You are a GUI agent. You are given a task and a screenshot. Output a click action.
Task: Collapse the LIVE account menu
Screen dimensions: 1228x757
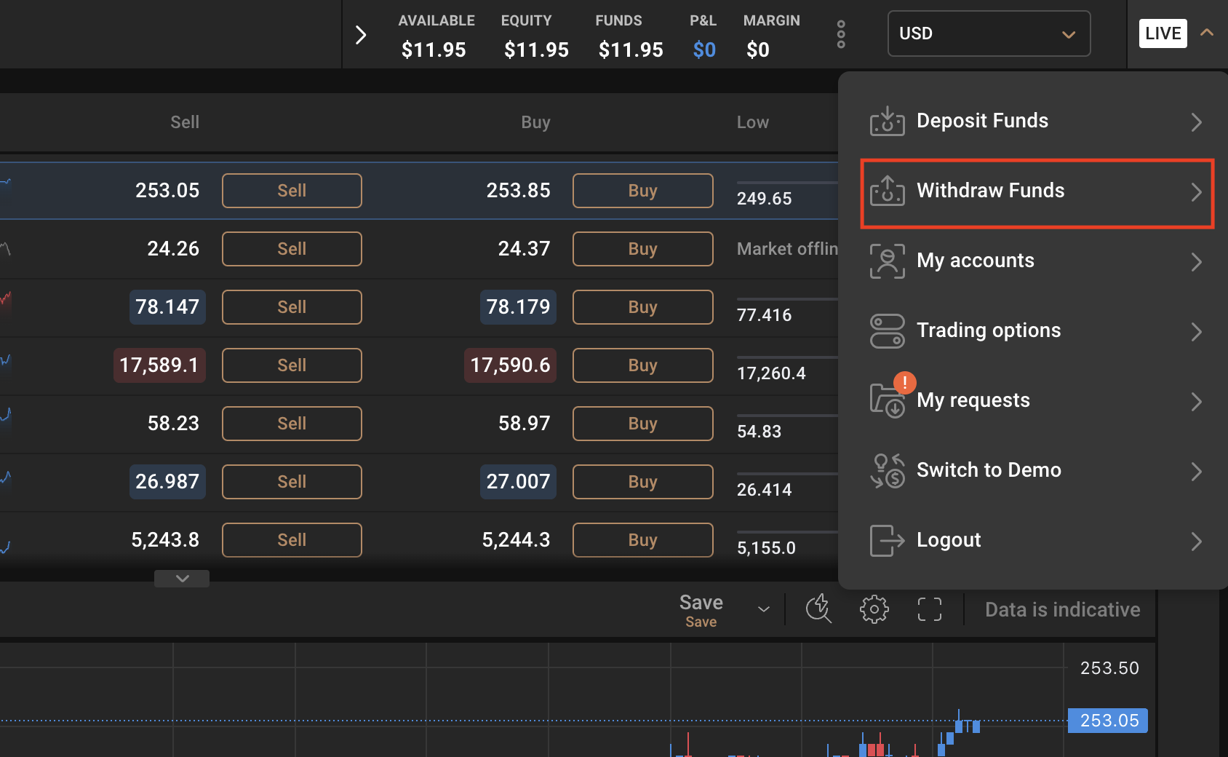(1207, 33)
